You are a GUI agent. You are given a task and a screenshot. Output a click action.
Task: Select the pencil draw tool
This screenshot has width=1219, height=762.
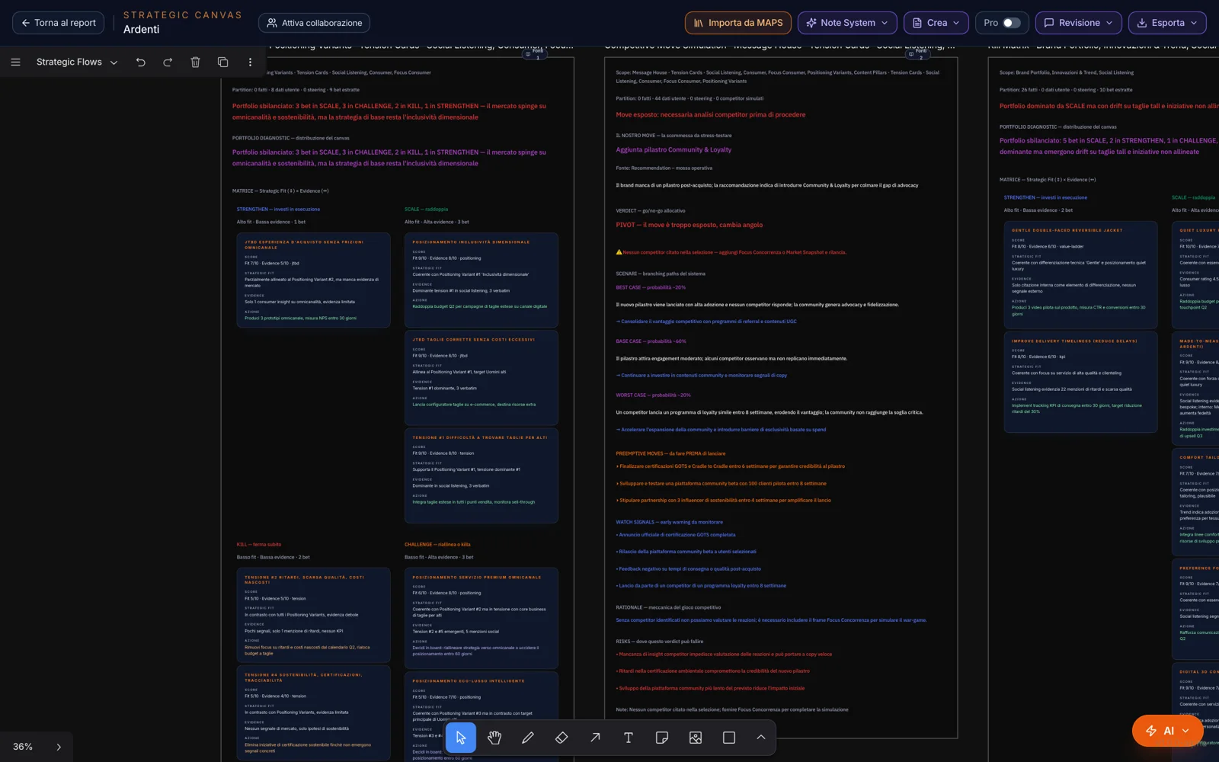coord(528,738)
